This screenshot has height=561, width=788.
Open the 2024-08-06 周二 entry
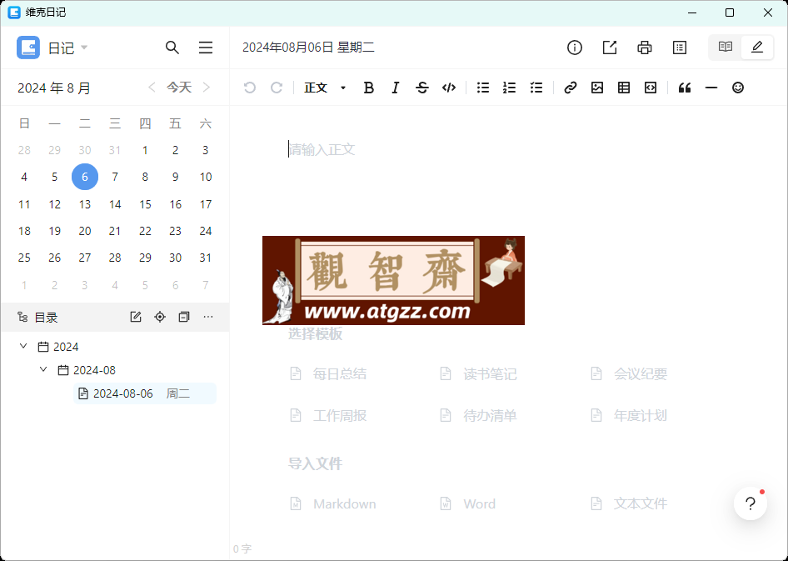pyautogui.click(x=145, y=393)
